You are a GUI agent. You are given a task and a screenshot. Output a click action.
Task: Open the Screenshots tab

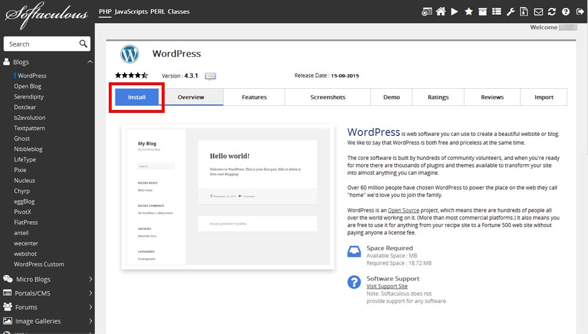[328, 97]
